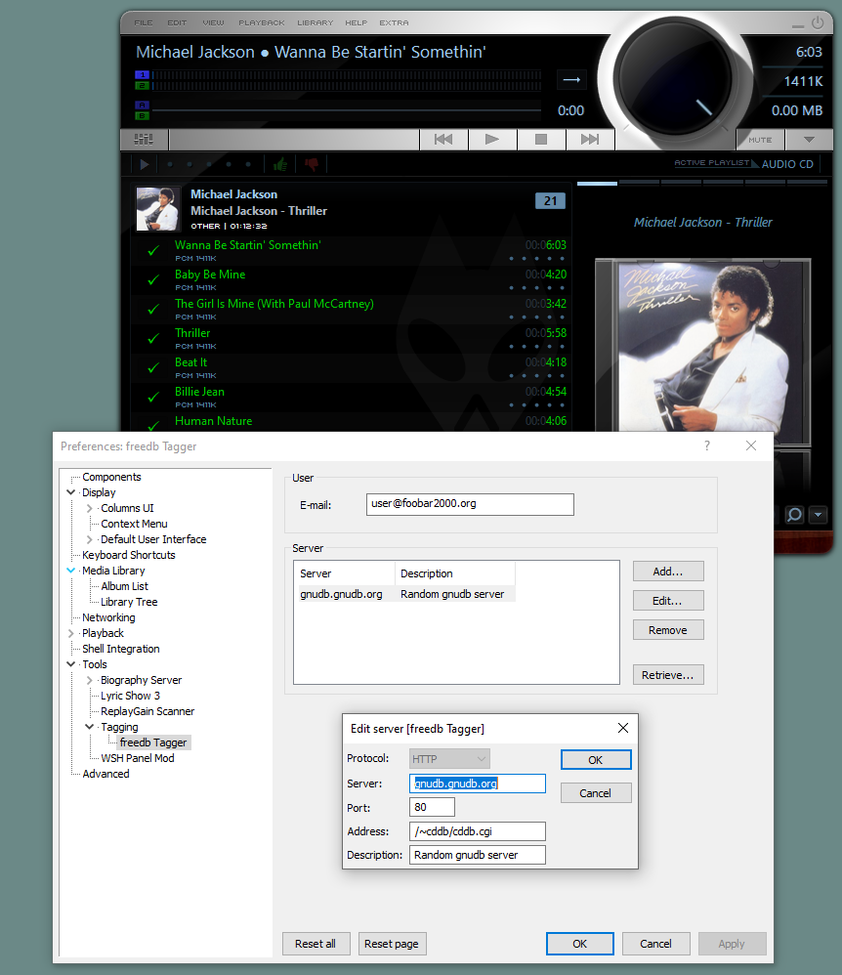Open the FILE menu
842x975 pixels.
(x=144, y=23)
